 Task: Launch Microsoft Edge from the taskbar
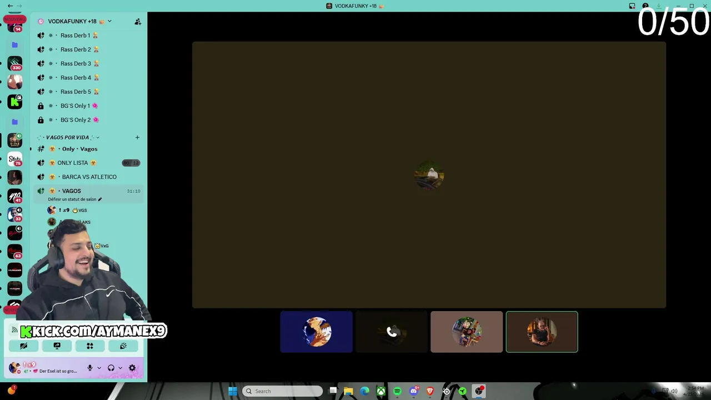[x=365, y=391]
